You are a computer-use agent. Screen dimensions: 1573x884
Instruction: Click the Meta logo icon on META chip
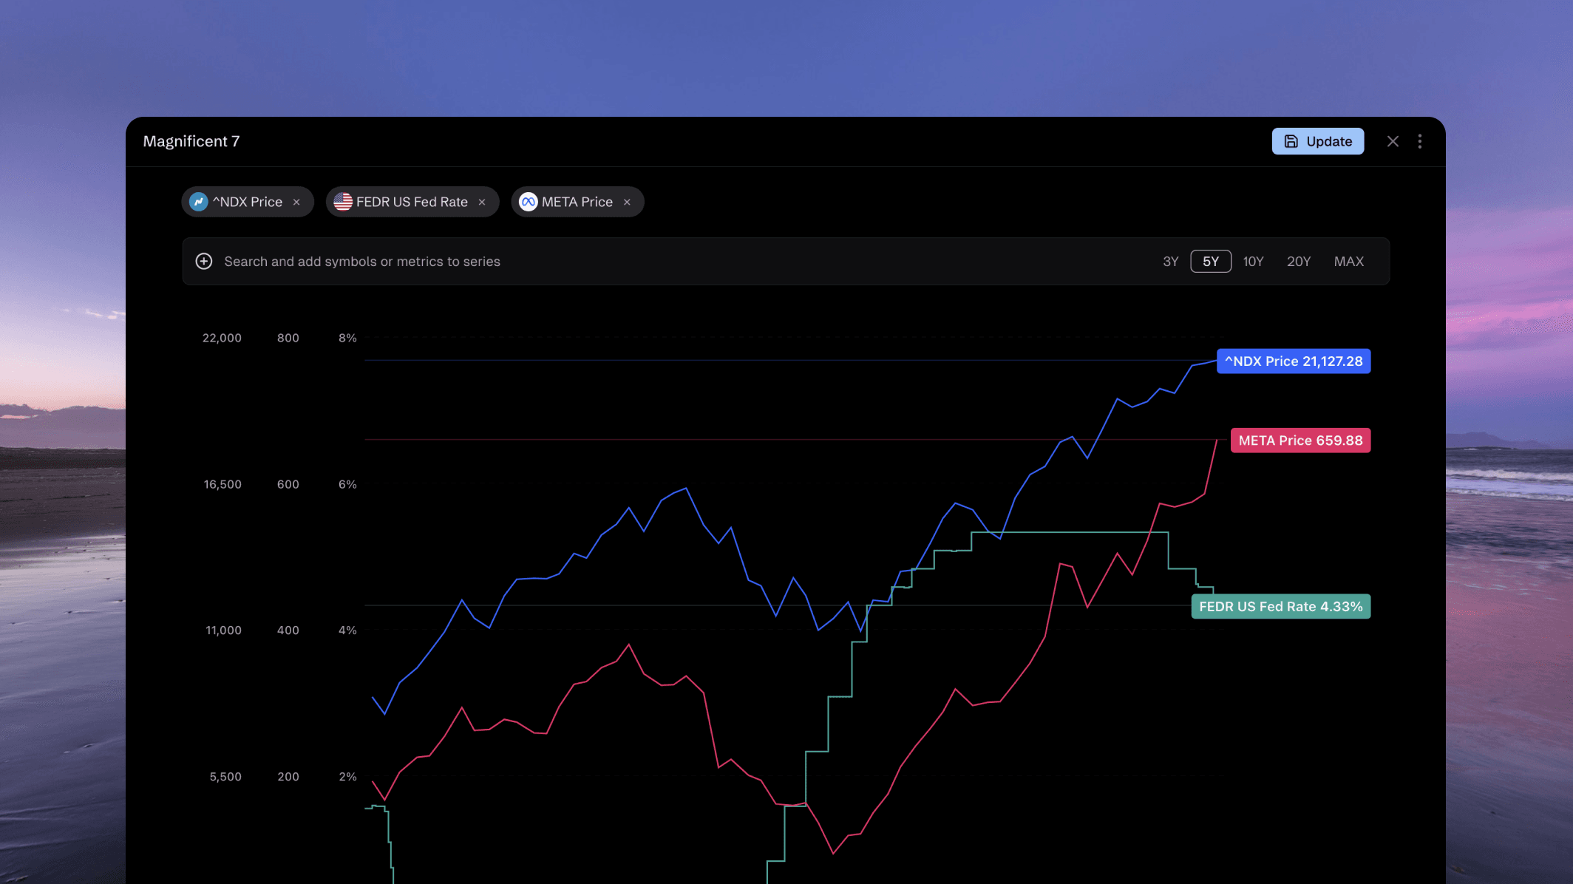[528, 202]
